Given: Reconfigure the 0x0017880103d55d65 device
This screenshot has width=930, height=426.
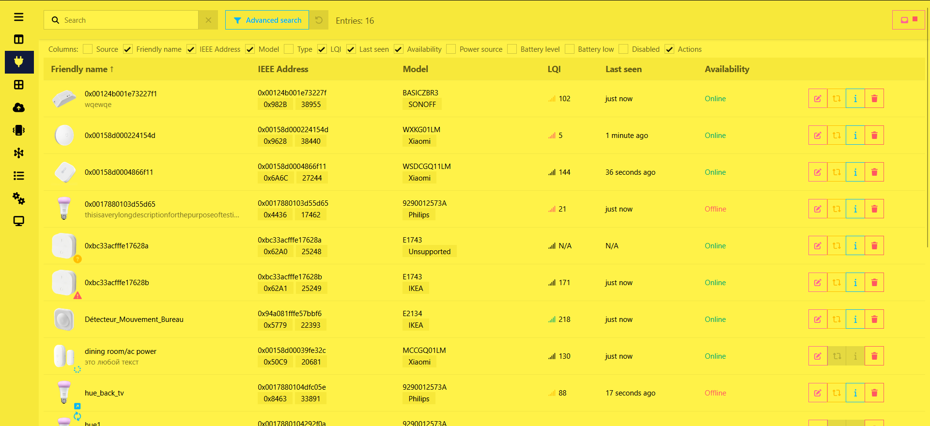Looking at the screenshot, I should (x=837, y=209).
